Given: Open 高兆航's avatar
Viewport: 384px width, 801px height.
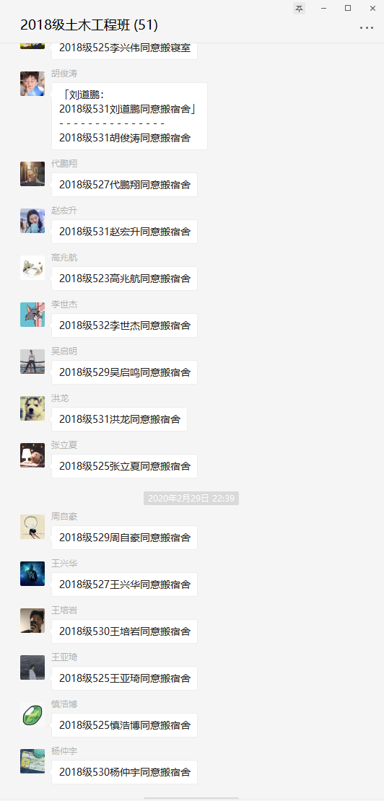Looking at the screenshot, I should 32,268.
